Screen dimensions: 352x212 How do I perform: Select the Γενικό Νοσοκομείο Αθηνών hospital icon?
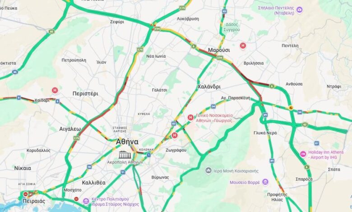pos(190,117)
